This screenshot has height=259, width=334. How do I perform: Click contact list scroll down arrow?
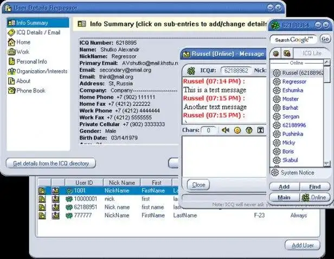[x=327, y=164]
